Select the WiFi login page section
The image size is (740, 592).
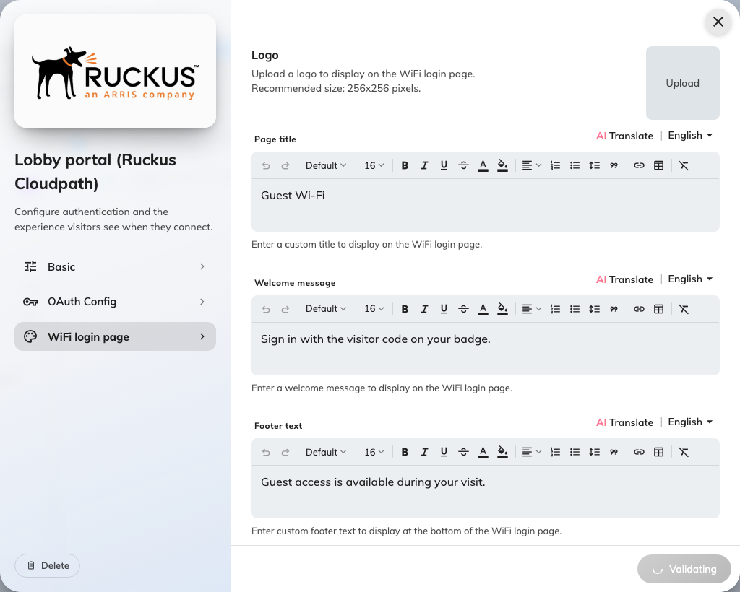pos(115,336)
